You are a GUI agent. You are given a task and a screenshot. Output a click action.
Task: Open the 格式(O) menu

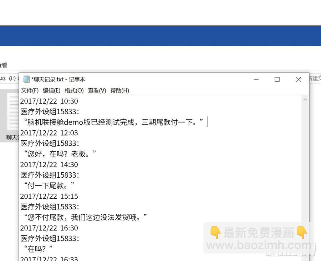[x=74, y=90]
